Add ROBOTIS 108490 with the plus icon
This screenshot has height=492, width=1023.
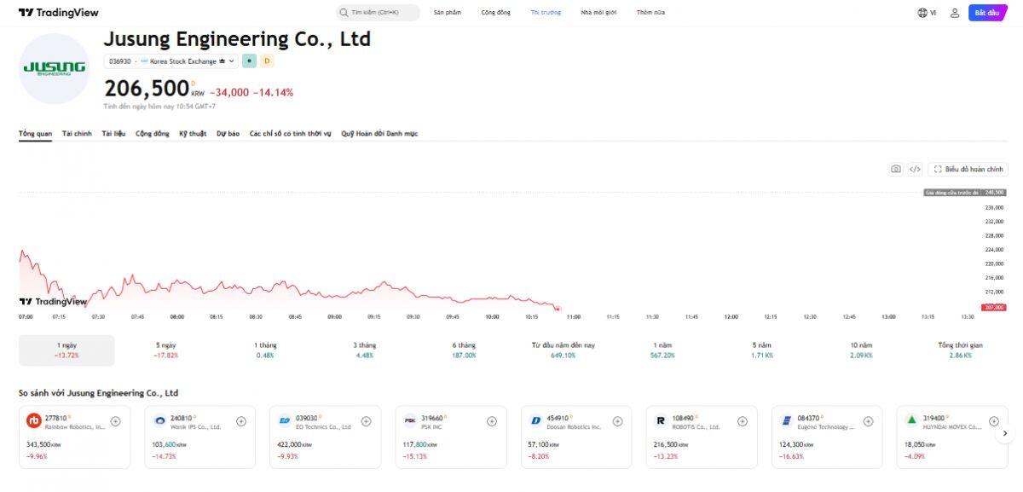point(743,421)
